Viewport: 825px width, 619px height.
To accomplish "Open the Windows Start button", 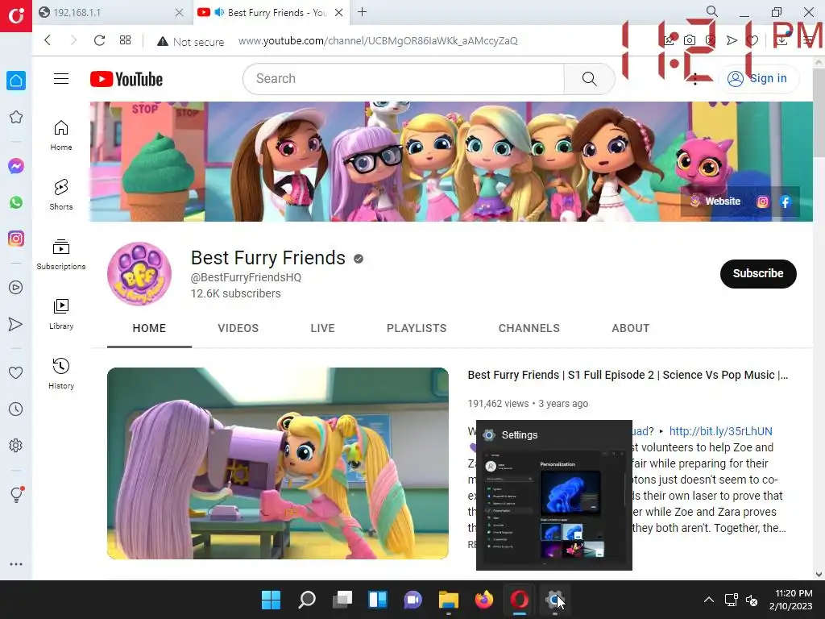I will (272, 600).
